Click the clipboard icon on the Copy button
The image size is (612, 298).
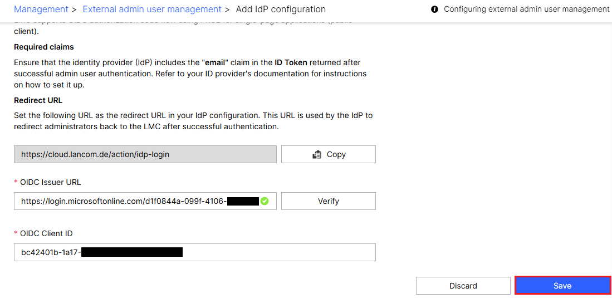pos(317,154)
